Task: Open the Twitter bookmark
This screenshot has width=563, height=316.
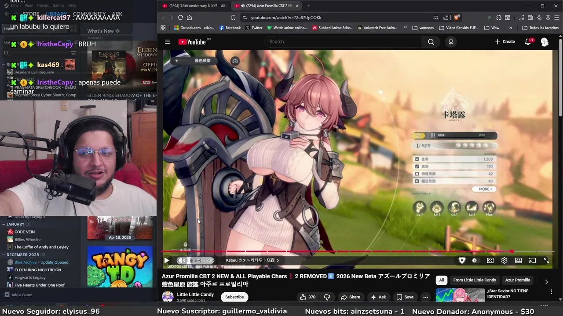Action: pyautogui.click(x=254, y=28)
